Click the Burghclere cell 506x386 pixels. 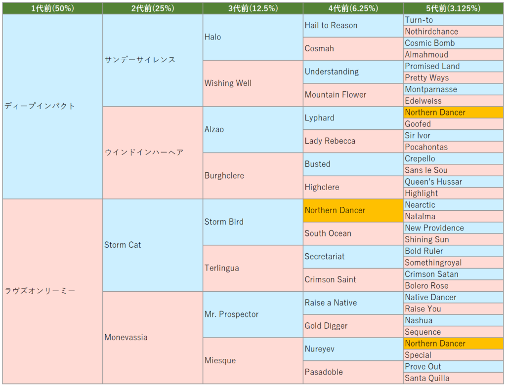253,176
